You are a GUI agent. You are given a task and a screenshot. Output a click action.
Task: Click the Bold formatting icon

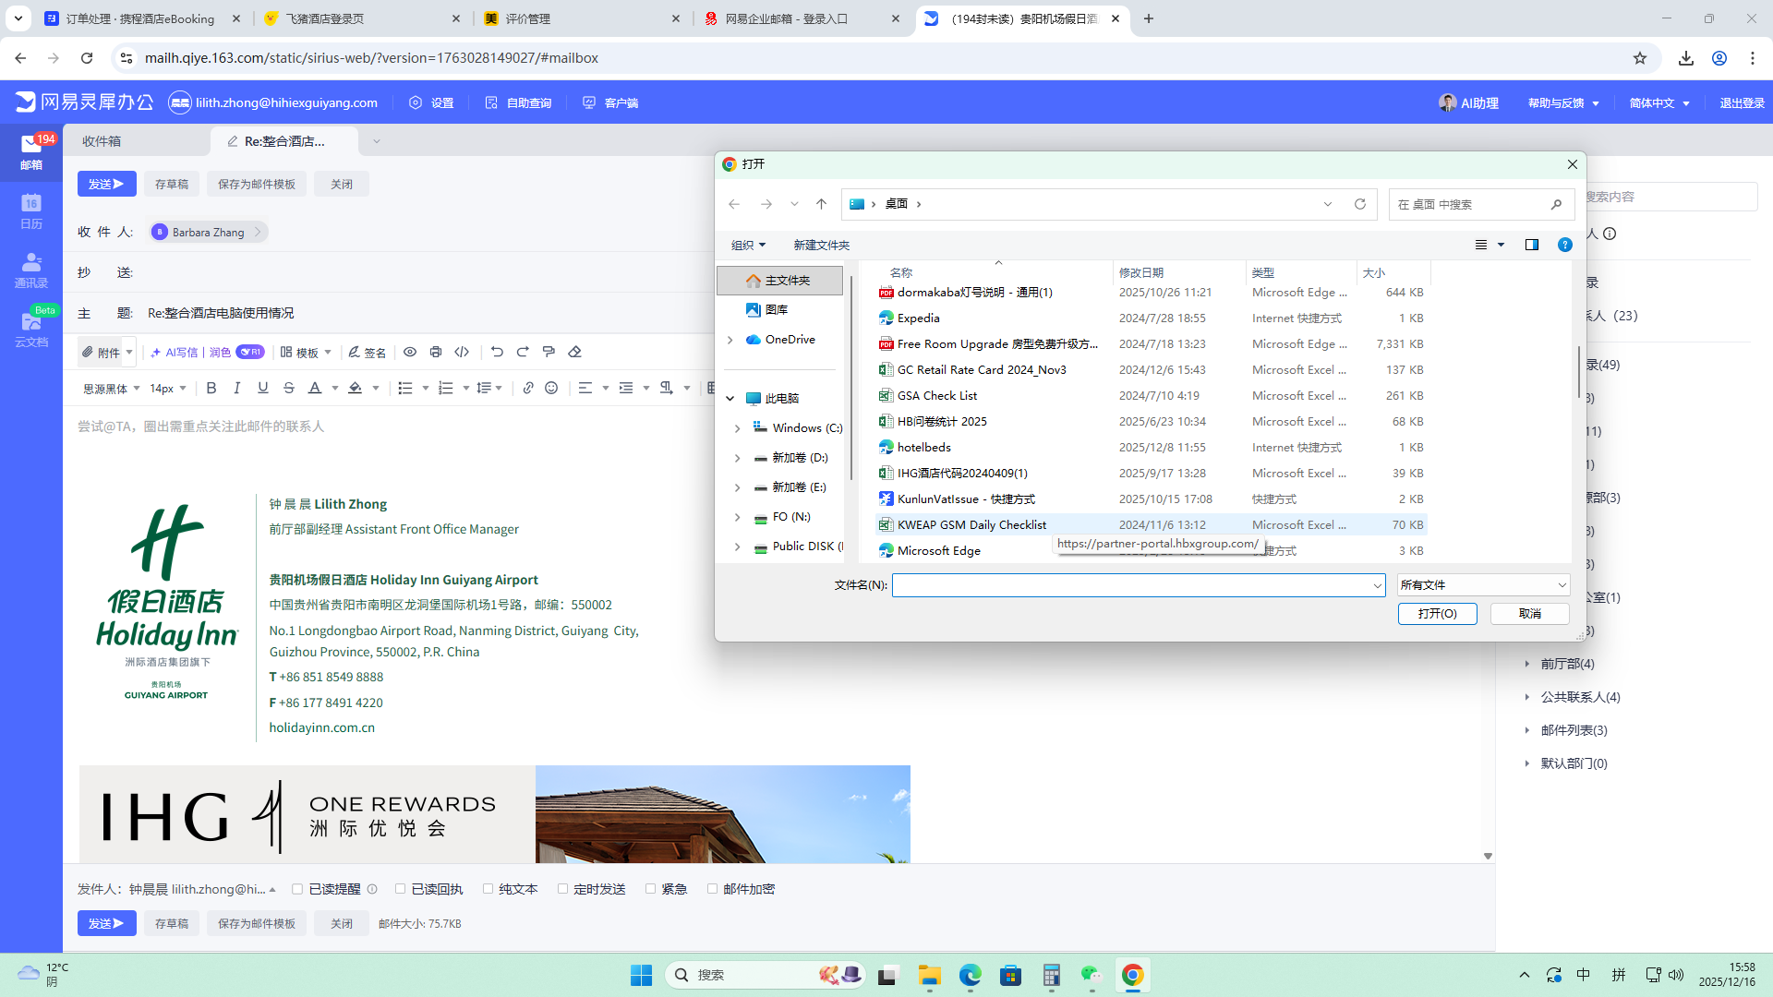[x=211, y=389]
